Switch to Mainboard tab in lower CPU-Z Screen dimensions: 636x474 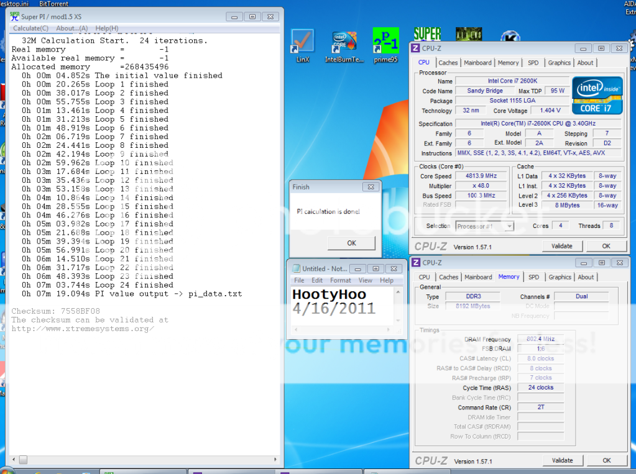click(478, 277)
